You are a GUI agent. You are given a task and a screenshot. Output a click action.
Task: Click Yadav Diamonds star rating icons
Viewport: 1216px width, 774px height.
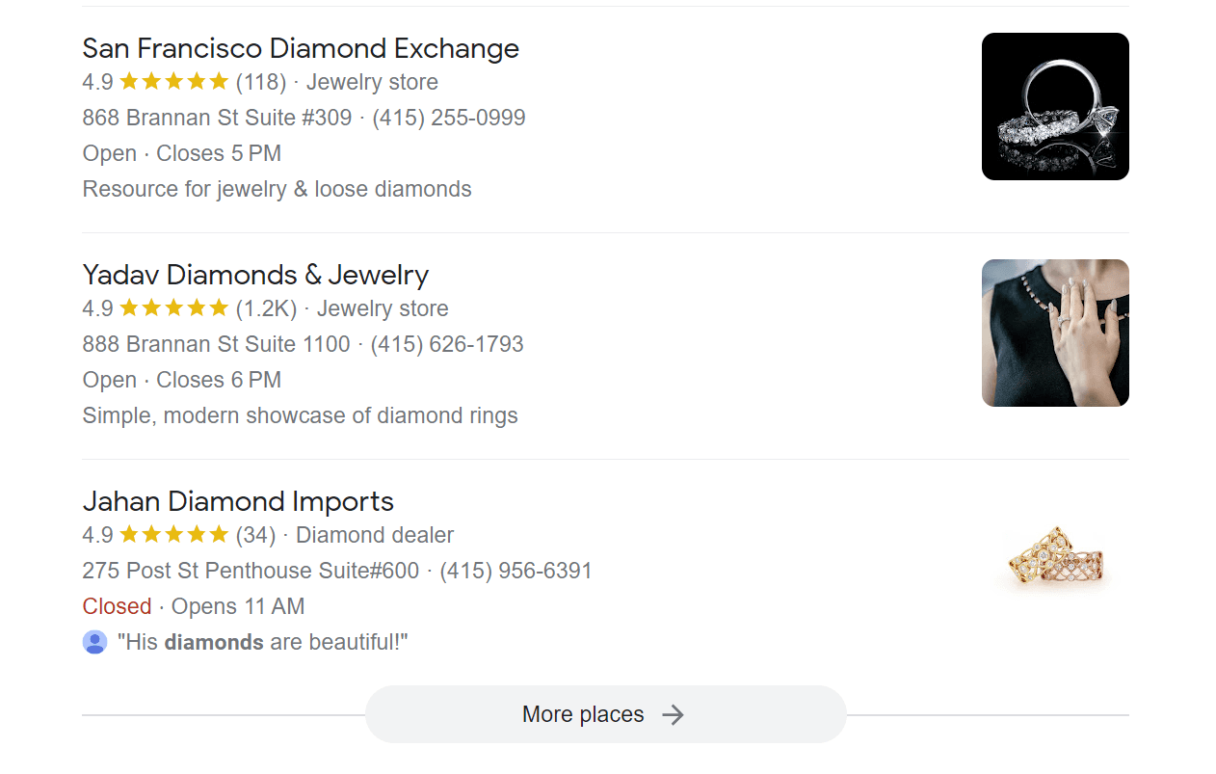click(x=174, y=308)
